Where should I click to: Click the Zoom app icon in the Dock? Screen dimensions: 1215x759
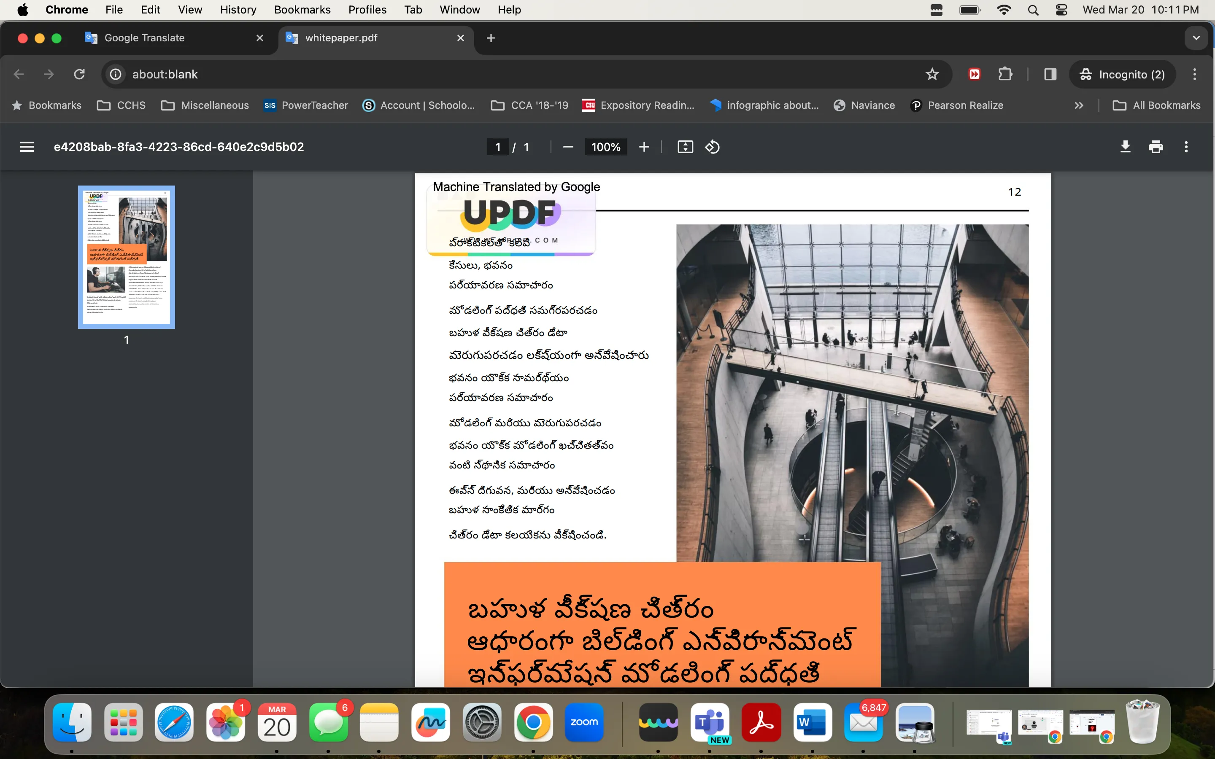[x=584, y=721]
